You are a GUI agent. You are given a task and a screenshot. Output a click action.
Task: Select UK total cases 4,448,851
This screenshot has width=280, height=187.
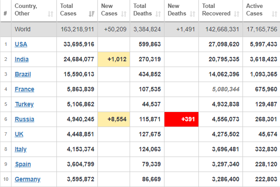(x=81, y=134)
